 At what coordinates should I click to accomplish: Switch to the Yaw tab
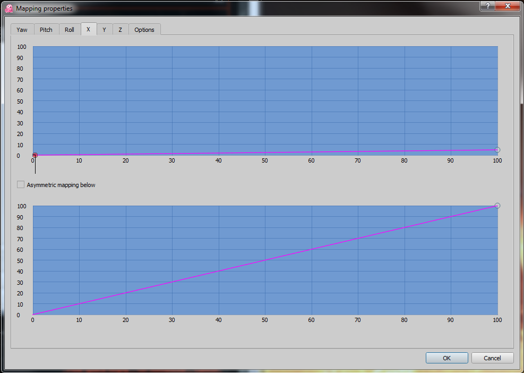point(22,29)
